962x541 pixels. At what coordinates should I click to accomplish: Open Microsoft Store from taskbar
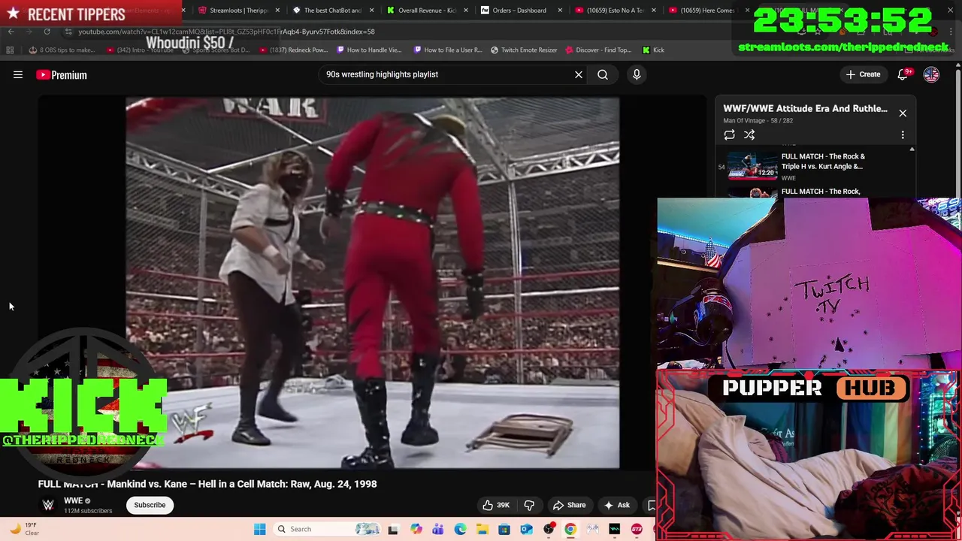[504, 529]
